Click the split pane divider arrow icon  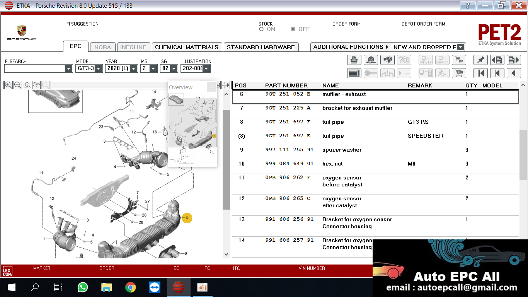pyautogui.click(x=226, y=85)
